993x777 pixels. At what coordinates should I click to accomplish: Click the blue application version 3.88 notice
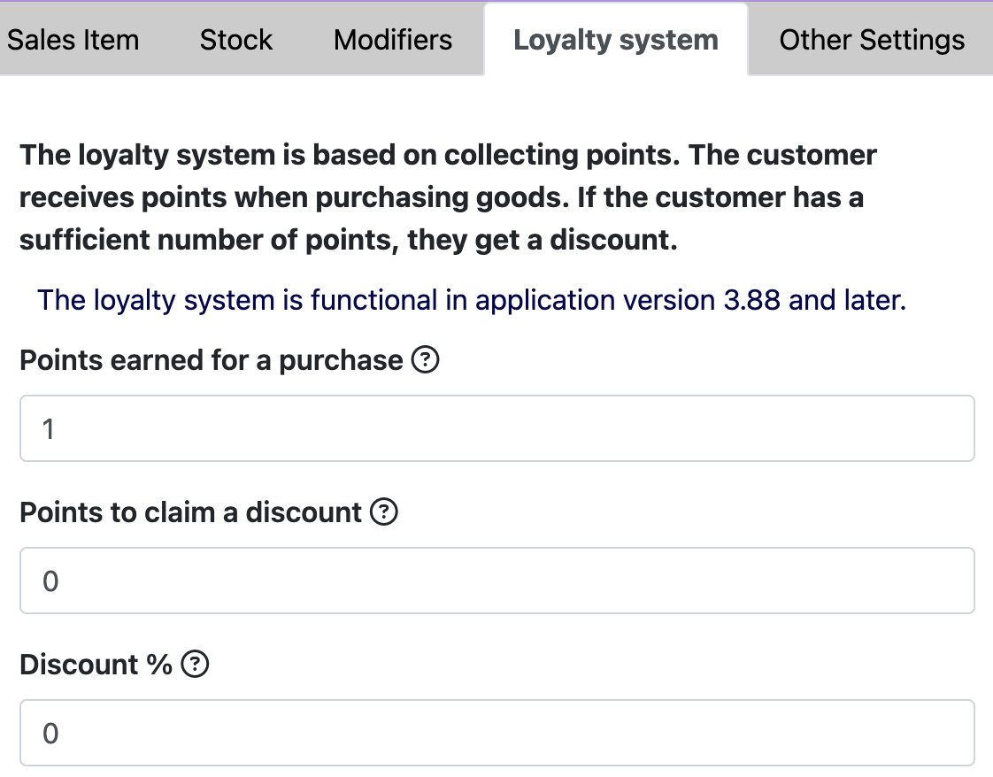[472, 300]
